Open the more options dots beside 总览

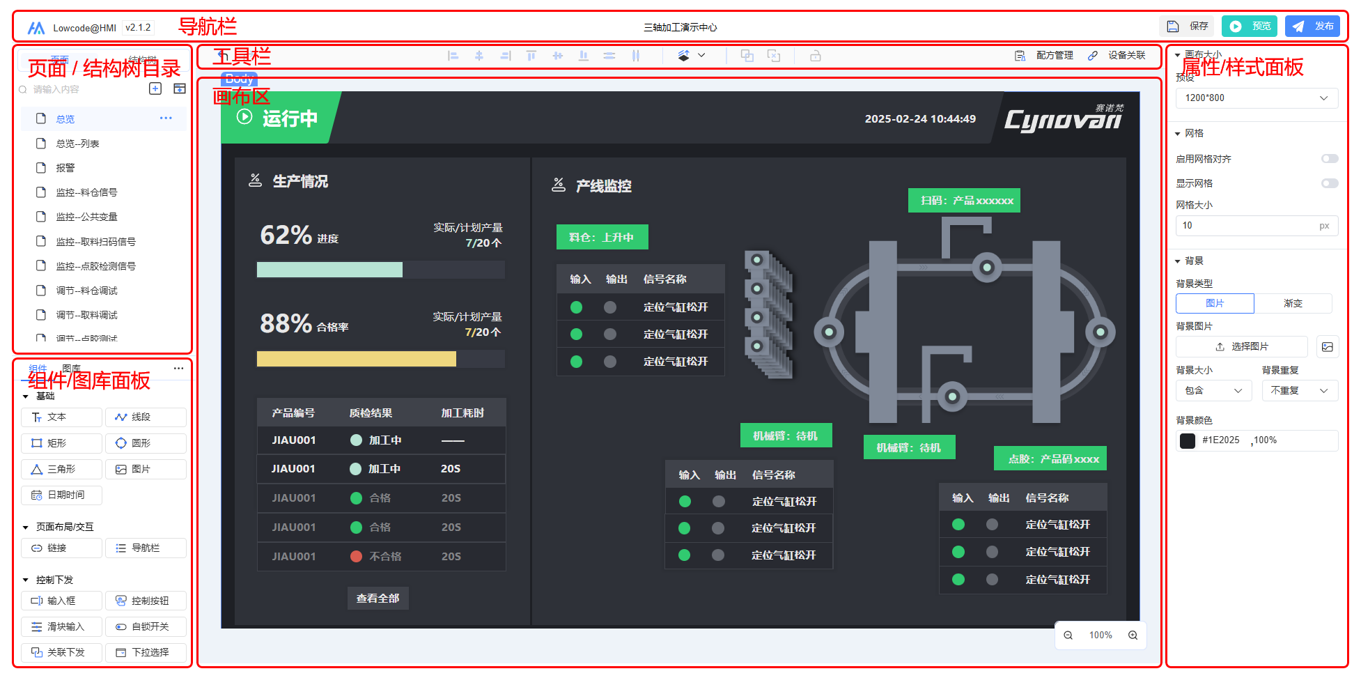click(x=166, y=118)
